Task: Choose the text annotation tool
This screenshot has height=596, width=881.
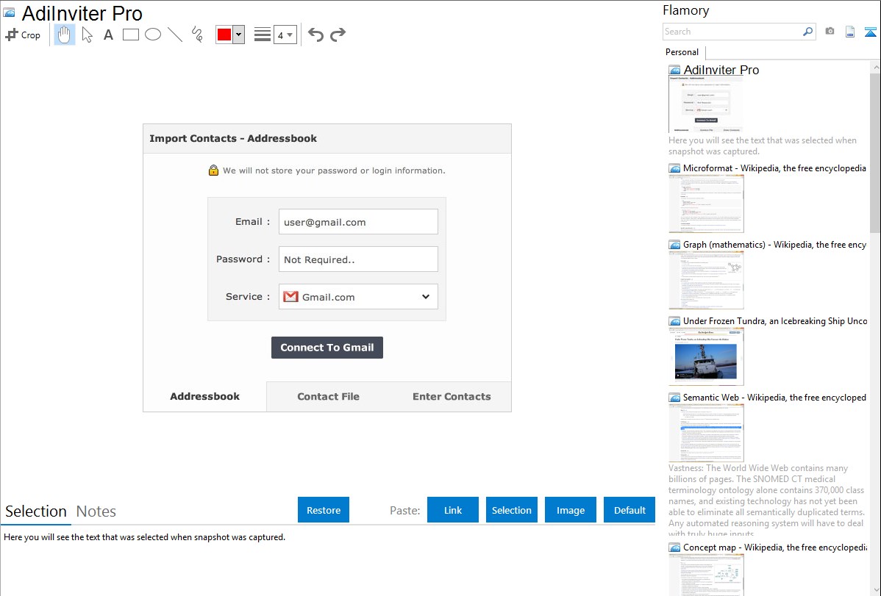Action: [108, 35]
